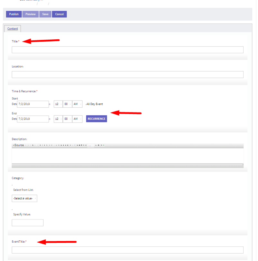Screen dimensions: 258x261
Task: Open the Start Date calendar picker icon
Action: 50,104
